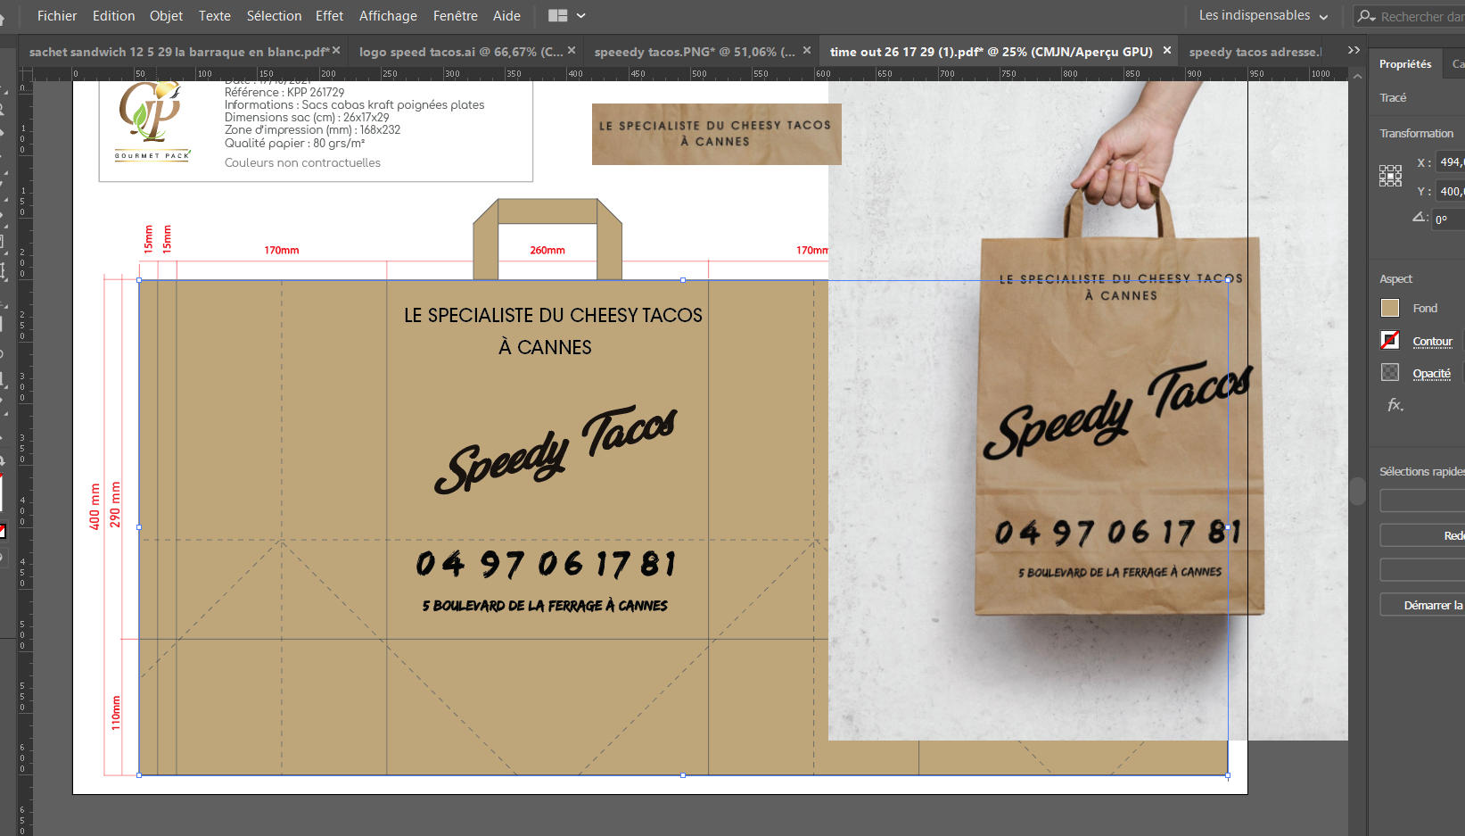The width and height of the screenshot is (1465, 836).
Task: Click the 5 BOULEVARD DE LA FERRAGE address text
Action: point(545,606)
